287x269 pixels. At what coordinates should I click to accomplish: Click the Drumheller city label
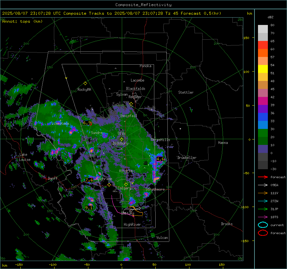[x=187, y=158]
